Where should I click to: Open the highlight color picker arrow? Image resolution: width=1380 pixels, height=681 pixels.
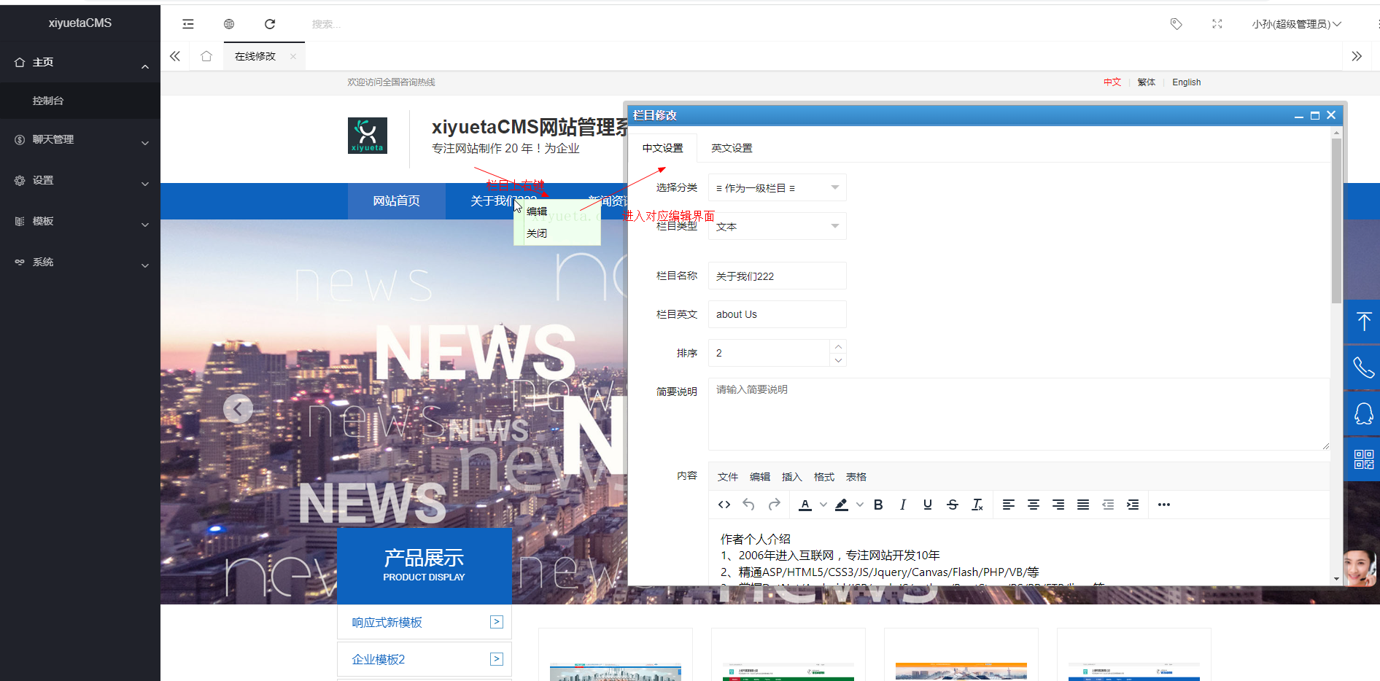point(860,505)
